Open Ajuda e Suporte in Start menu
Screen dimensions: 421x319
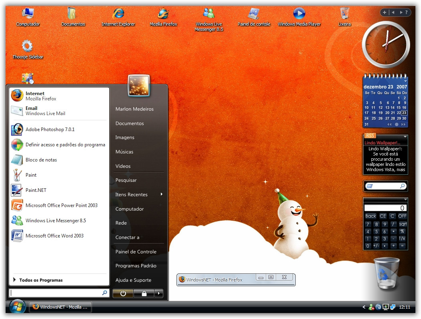click(x=133, y=280)
